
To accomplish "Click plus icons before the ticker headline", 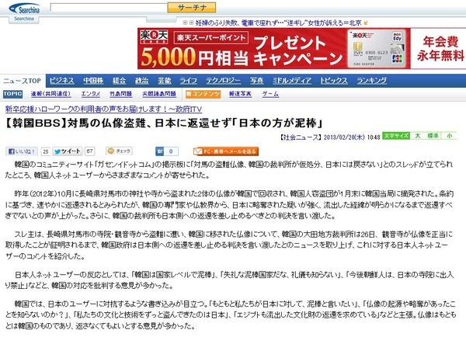I will pyautogui.click(x=188, y=23).
